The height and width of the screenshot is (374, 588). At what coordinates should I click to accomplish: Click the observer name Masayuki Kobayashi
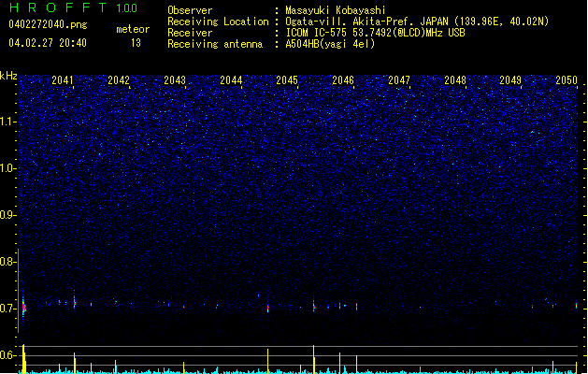point(336,10)
